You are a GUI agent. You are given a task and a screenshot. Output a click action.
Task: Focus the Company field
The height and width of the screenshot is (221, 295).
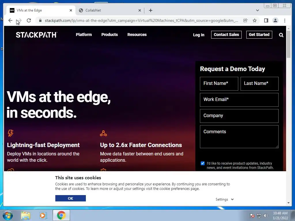pyautogui.click(x=239, y=116)
